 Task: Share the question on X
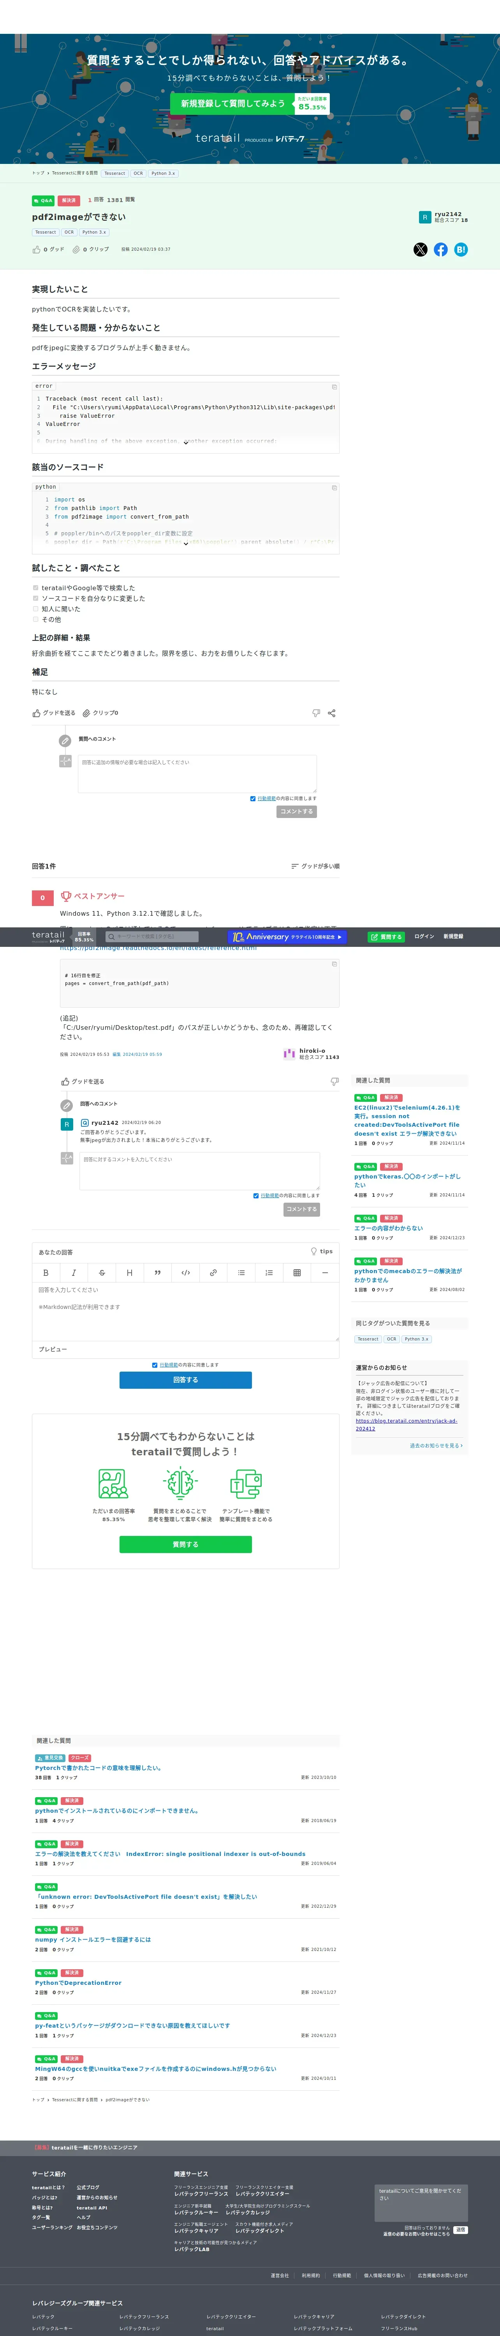pyautogui.click(x=420, y=250)
